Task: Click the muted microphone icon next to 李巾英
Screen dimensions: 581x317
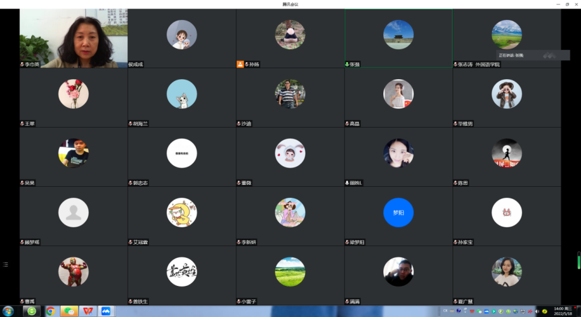Action: [x=22, y=64]
